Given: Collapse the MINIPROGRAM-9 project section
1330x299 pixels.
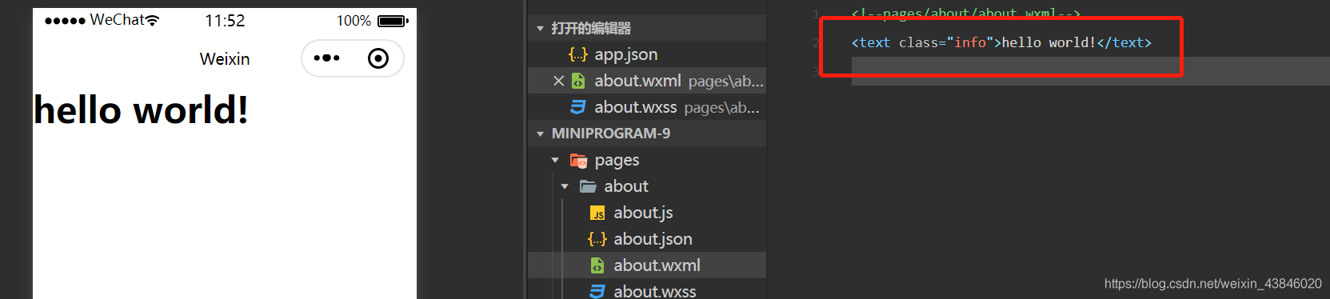Looking at the screenshot, I should pos(541,134).
